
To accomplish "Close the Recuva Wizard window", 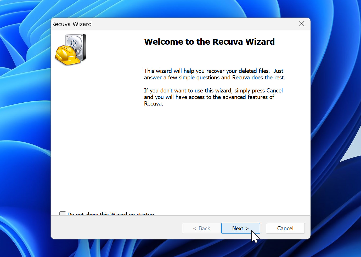I will pyautogui.click(x=302, y=24).
